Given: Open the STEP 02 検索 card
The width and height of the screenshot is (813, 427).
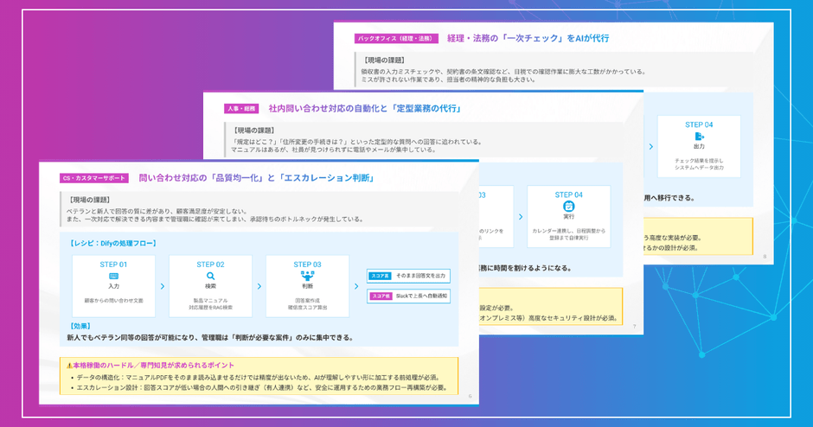Looking at the screenshot, I should tap(210, 286).
